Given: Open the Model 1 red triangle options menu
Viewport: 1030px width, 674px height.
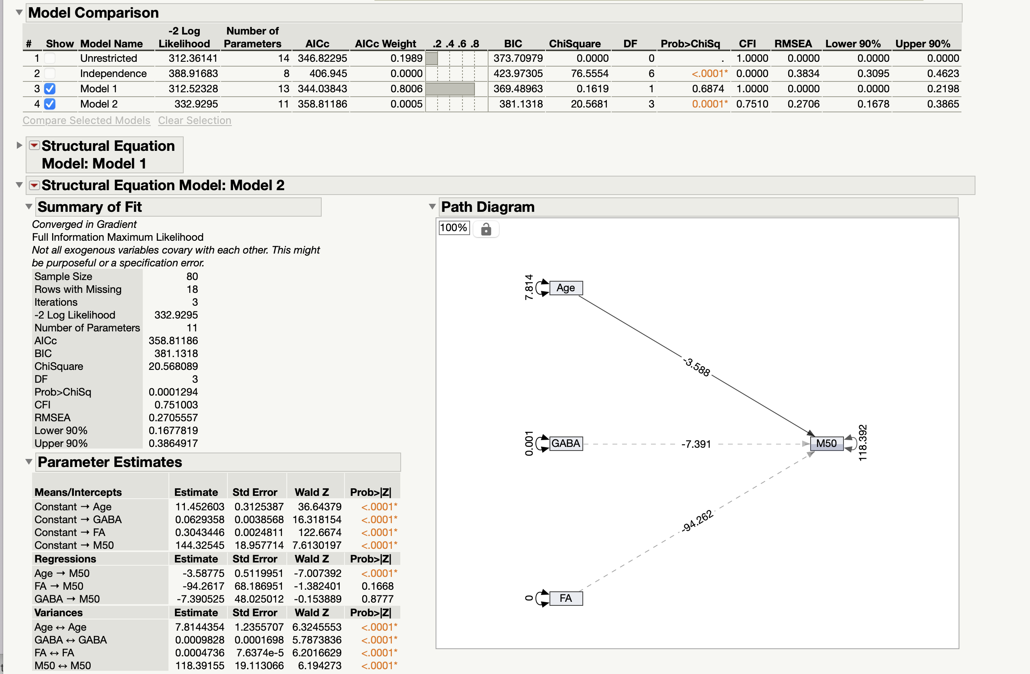Looking at the screenshot, I should [x=34, y=146].
